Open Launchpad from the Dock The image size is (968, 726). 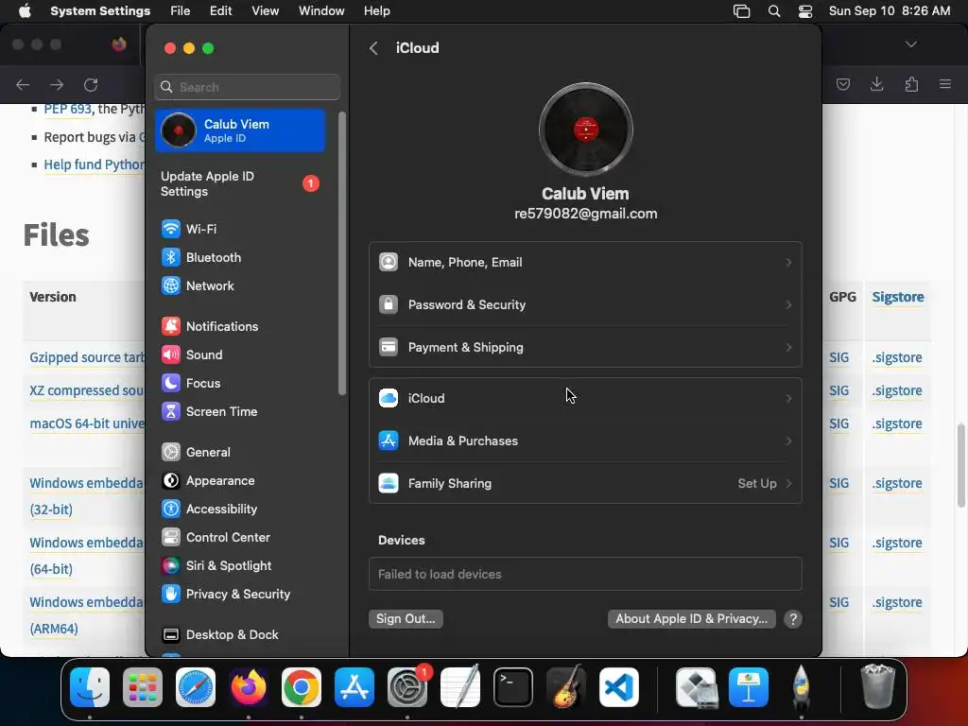tap(143, 687)
